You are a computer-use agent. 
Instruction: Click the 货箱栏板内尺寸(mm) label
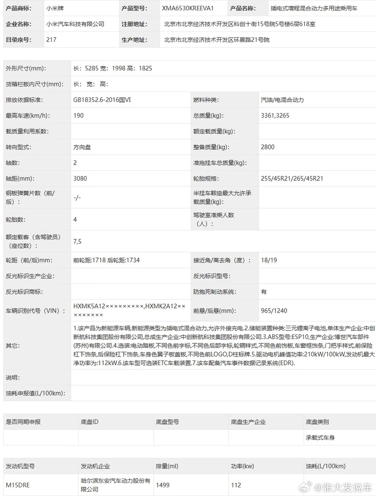[x=34, y=84]
